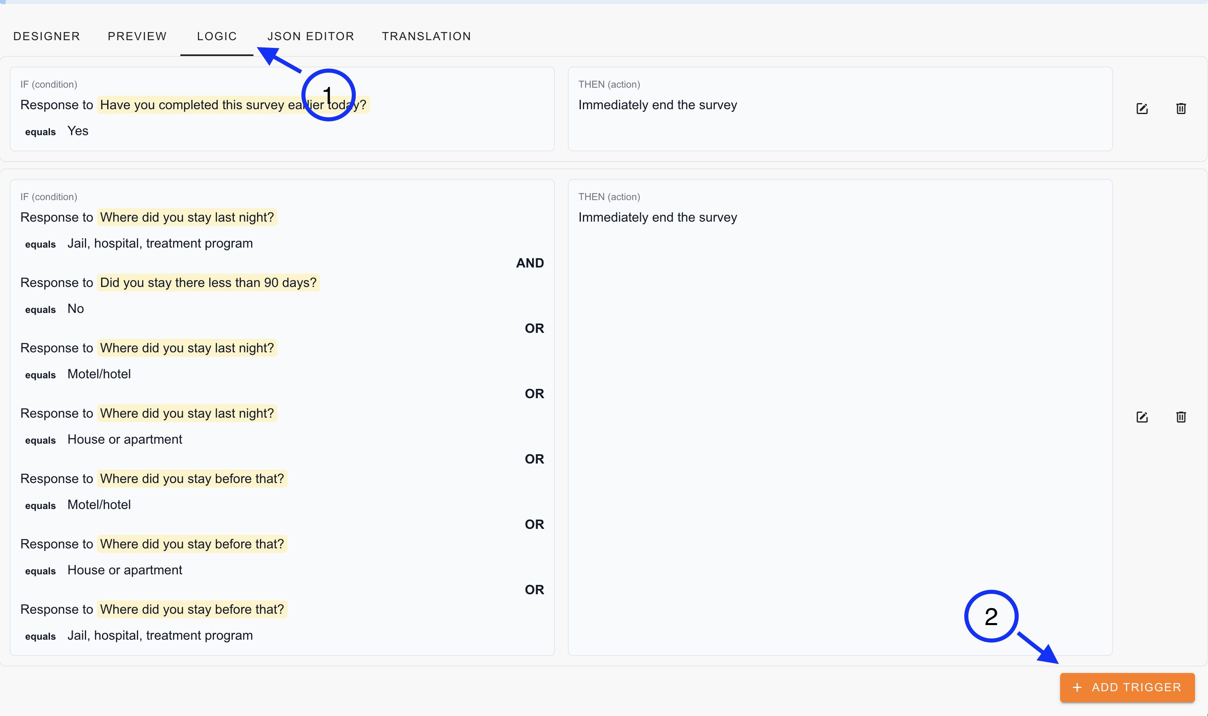The height and width of the screenshot is (716, 1208).
Task: Click the AND operator label
Action: (530, 263)
